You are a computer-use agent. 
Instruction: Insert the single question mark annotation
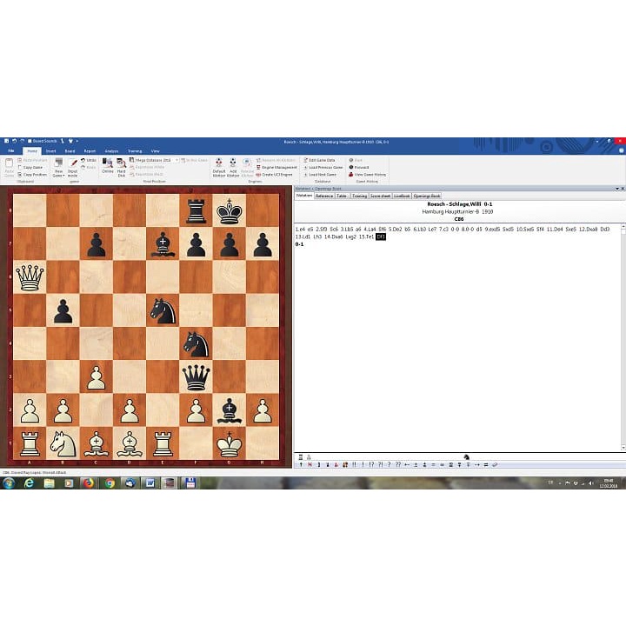(x=390, y=464)
